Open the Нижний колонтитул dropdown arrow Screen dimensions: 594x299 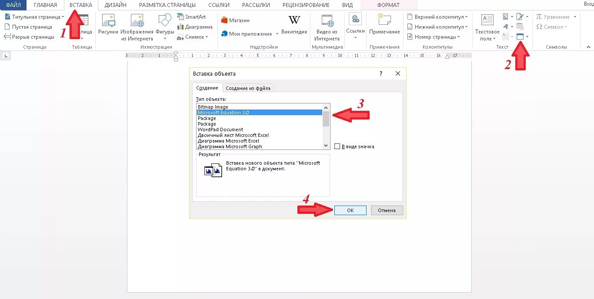tap(467, 27)
